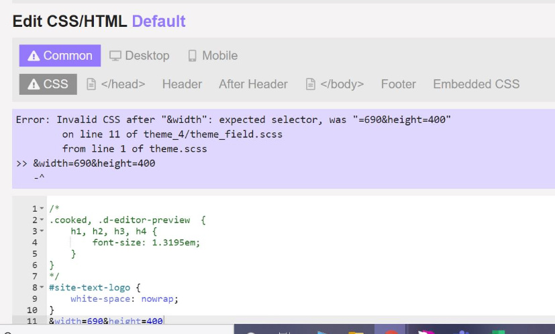Viewport: 555px width, 334px height.
Task: Click the ".cooked, .d-editor-preview" selector text
Action: (x=119, y=220)
